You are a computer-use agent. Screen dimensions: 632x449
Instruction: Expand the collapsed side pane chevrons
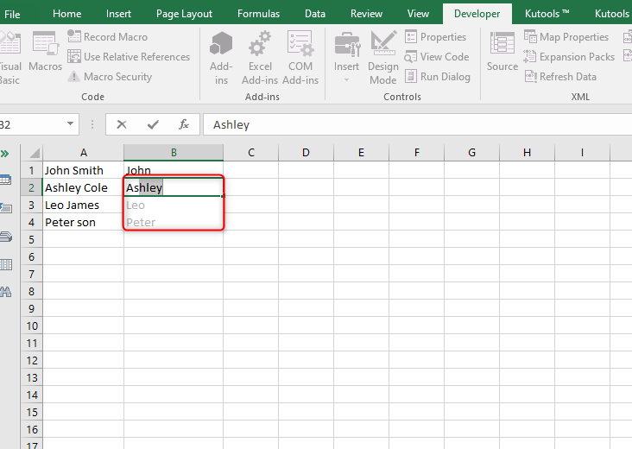[5, 154]
